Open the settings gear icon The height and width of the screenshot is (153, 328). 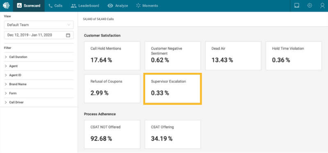[x=310, y=6]
